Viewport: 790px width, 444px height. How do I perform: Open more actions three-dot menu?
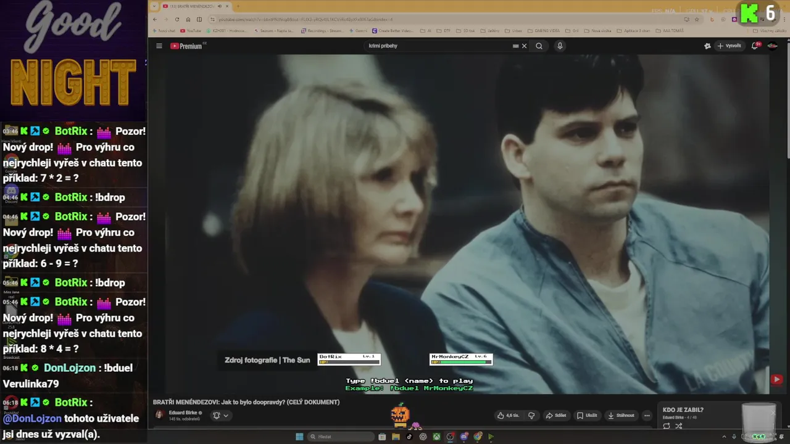(x=647, y=416)
